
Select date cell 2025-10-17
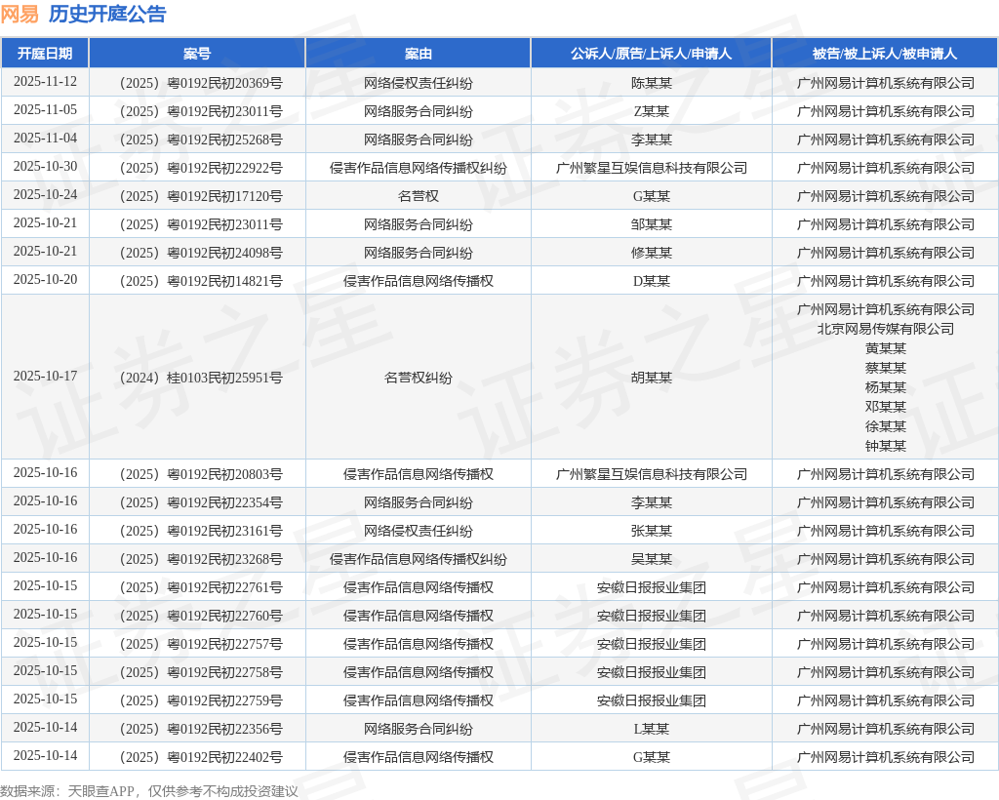tap(45, 377)
